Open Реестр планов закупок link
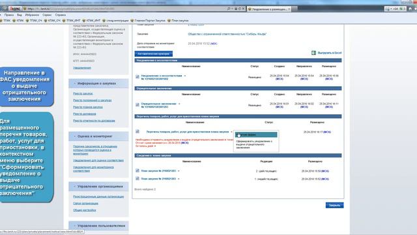This screenshot has width=417, height=235. 88,107
